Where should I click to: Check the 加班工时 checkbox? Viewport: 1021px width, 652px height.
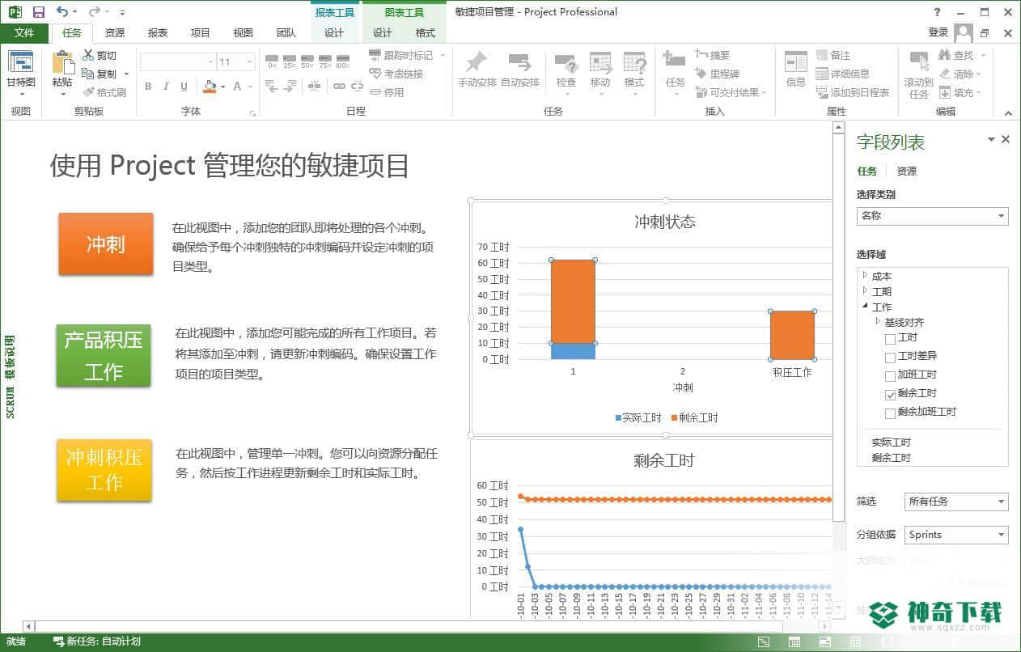(891, 375)
